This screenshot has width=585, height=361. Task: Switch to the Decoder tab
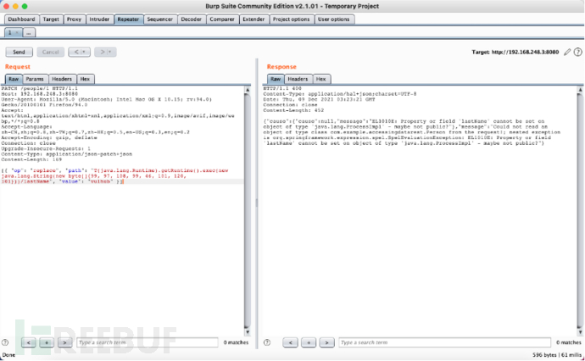(x=191, y=19)
